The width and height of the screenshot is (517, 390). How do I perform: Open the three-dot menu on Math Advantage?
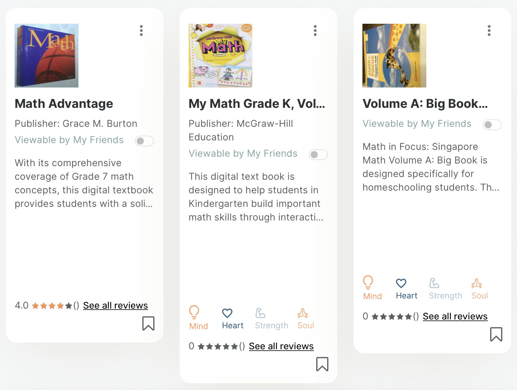[x=141, y=31]
